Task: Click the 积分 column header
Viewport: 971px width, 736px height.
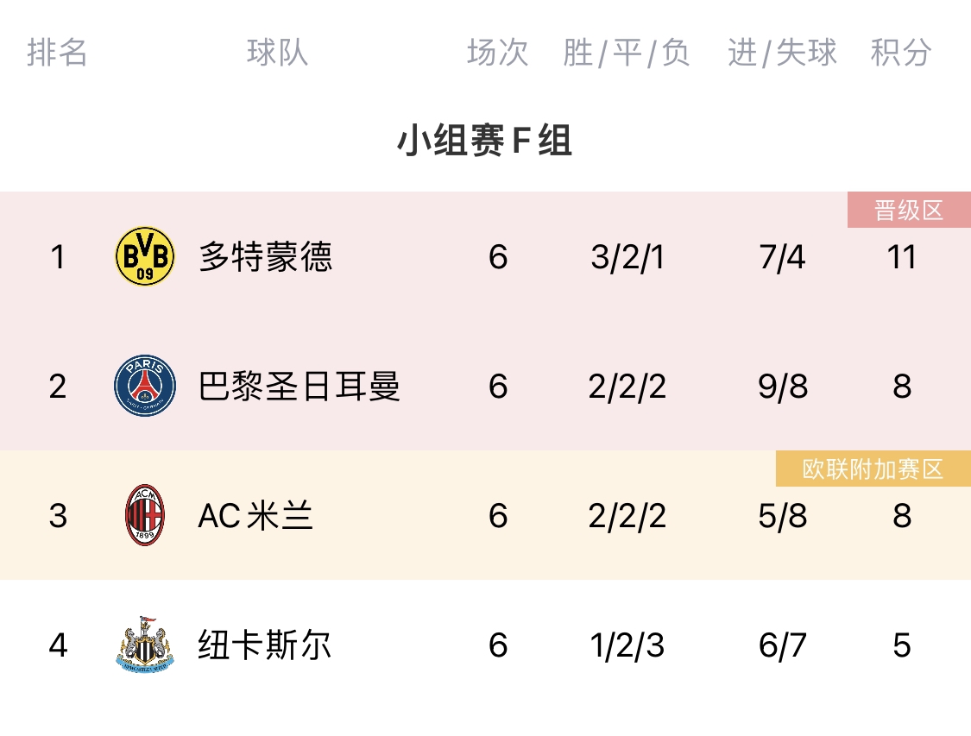Action: point(901,53)
